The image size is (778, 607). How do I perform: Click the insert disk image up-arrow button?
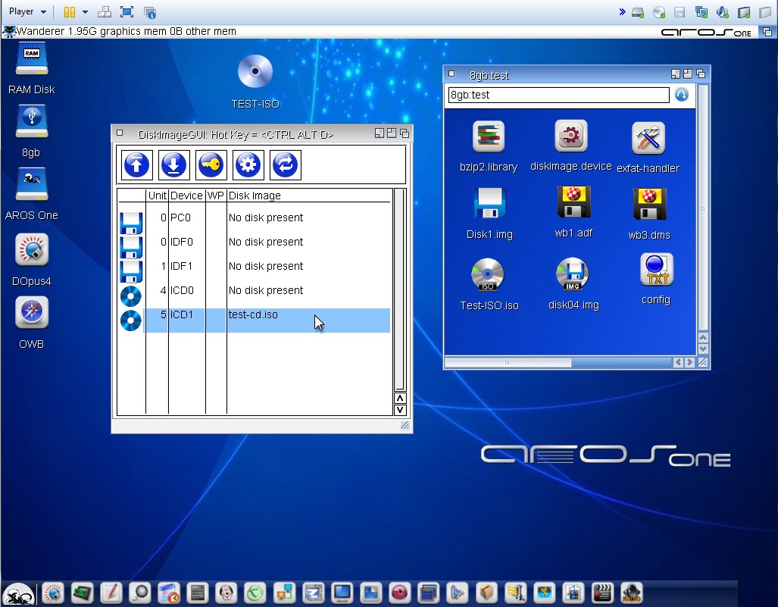pos(137,164)
